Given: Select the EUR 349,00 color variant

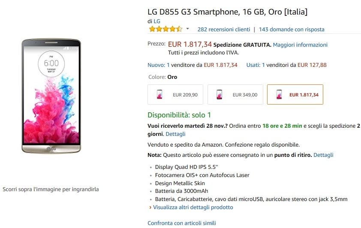Looking at the screenshot, I should [235, 95].
